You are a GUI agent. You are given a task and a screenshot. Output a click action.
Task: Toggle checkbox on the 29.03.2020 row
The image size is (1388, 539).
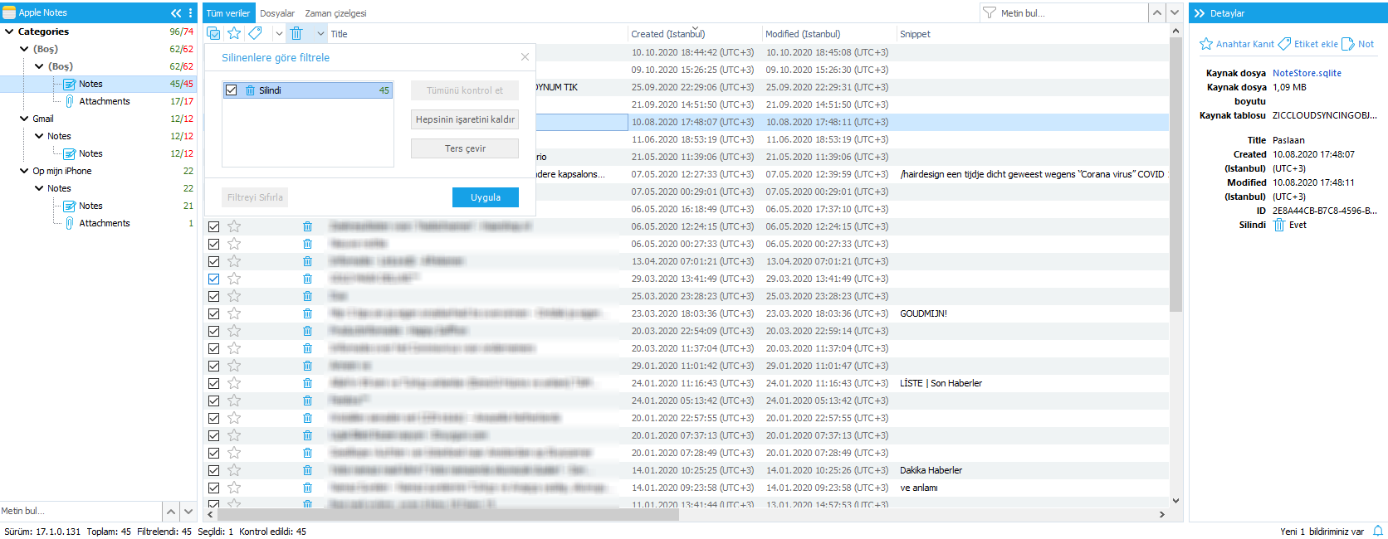pos(213,279)
